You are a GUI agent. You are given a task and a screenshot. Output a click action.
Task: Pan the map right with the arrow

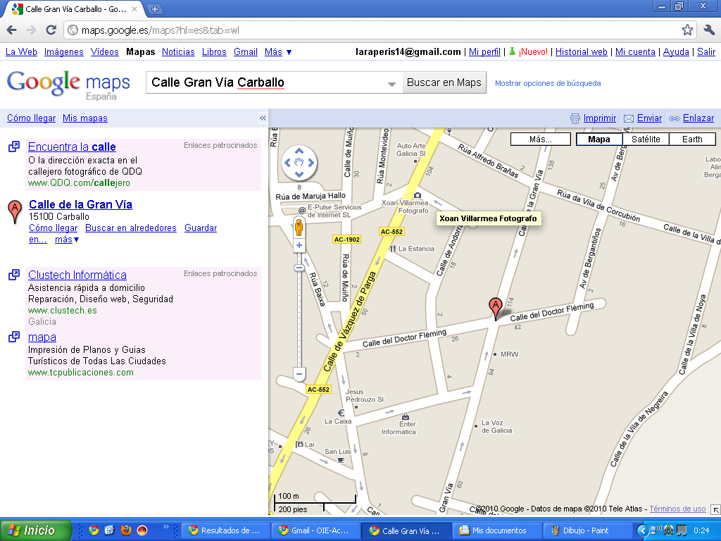coord(311,163)
